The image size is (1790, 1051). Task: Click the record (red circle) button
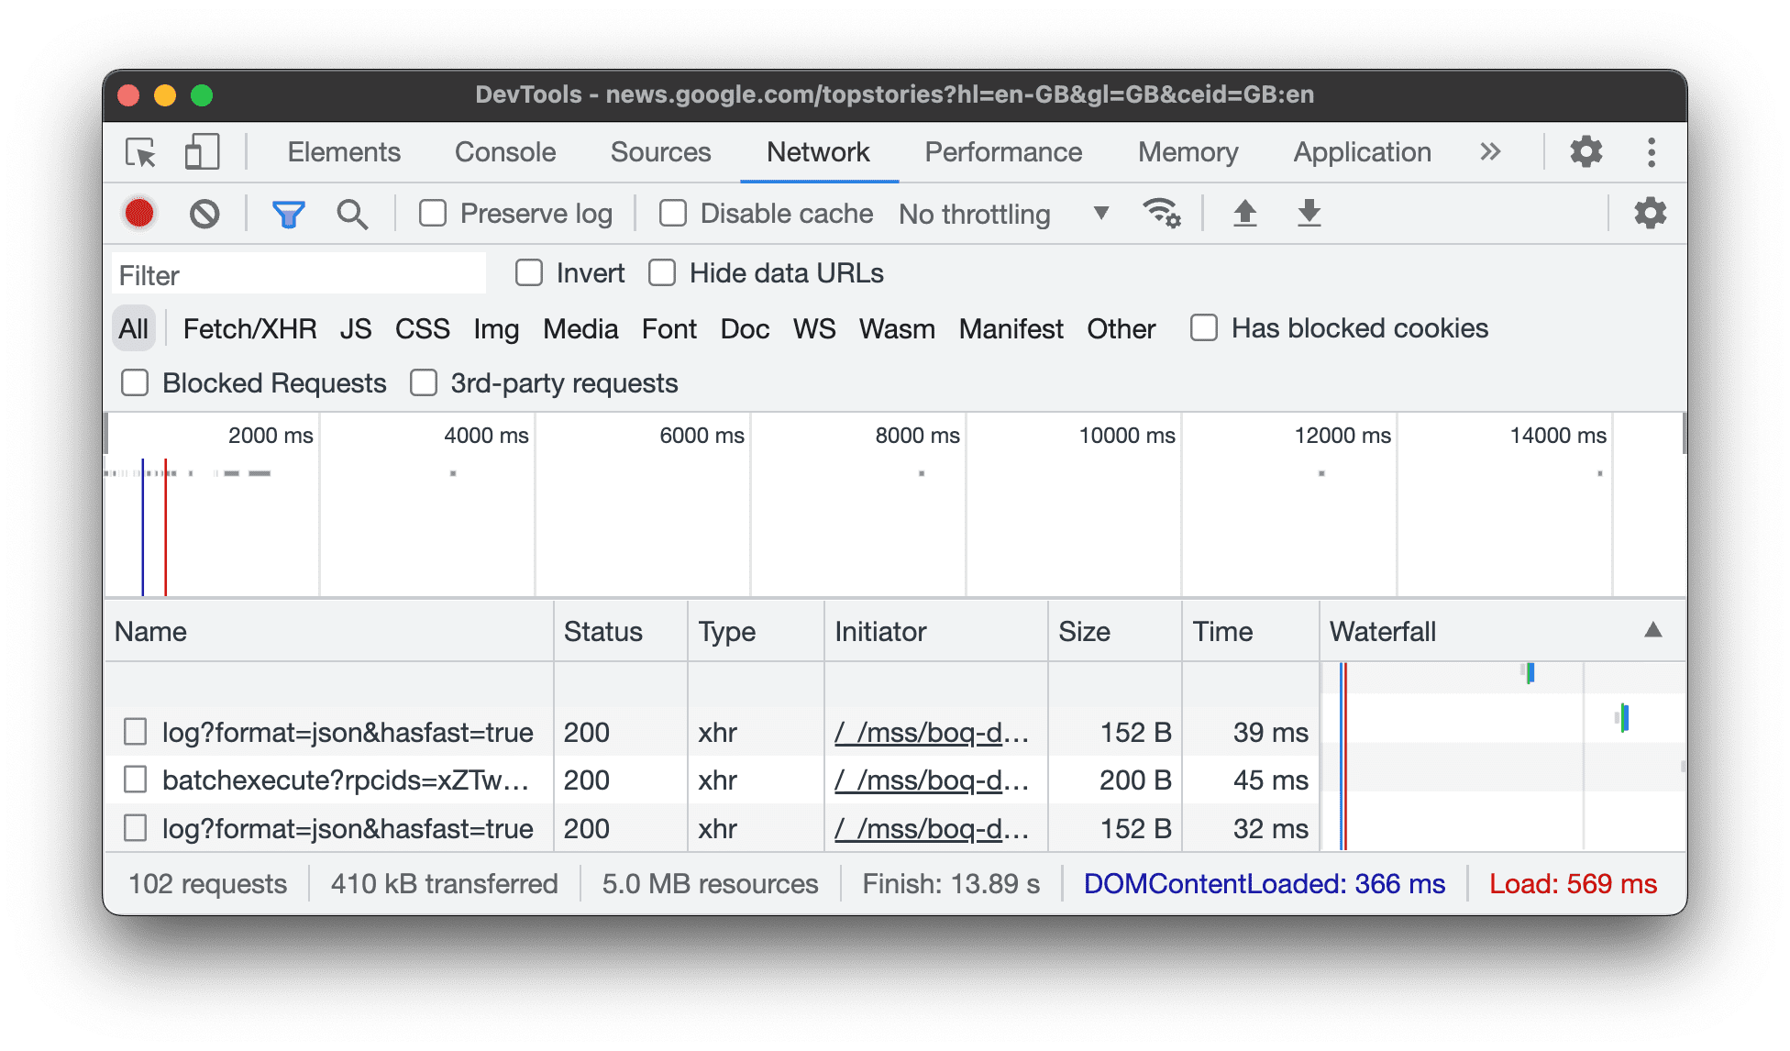point(140,213)
